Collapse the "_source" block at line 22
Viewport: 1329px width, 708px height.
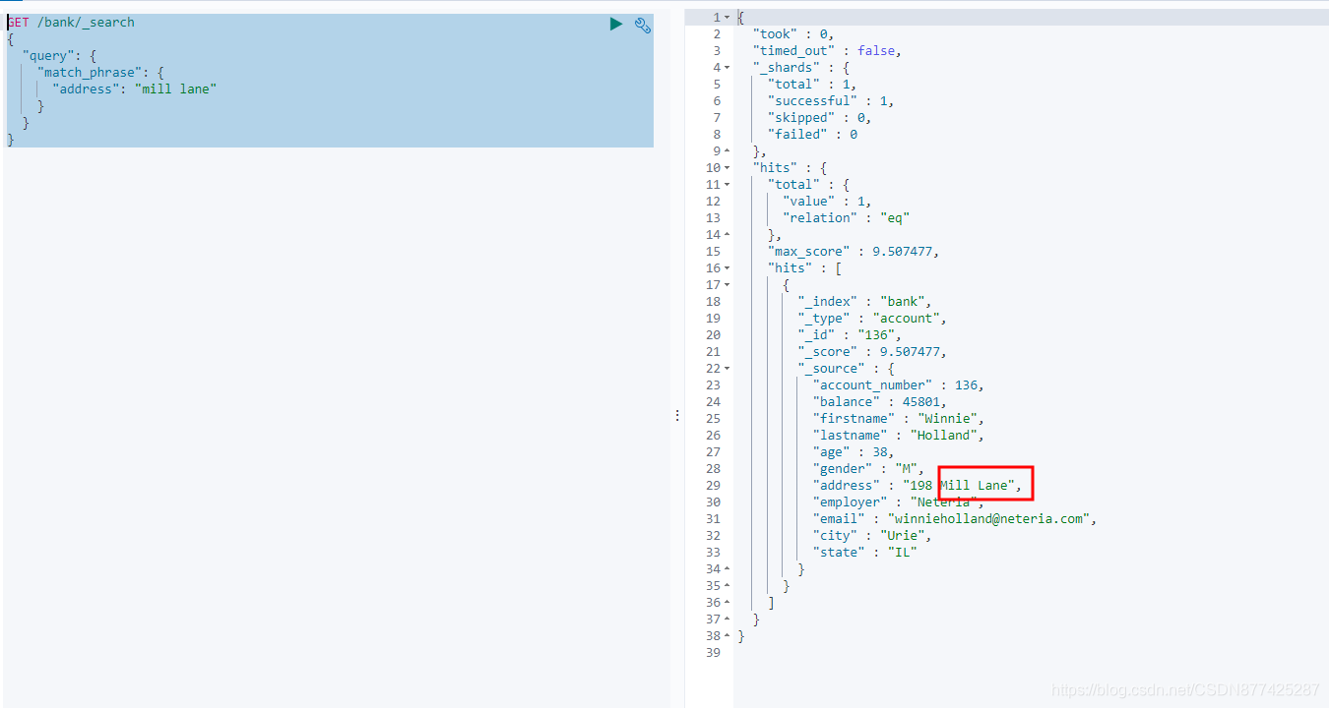pyautogui.click(x=728, y=369)
